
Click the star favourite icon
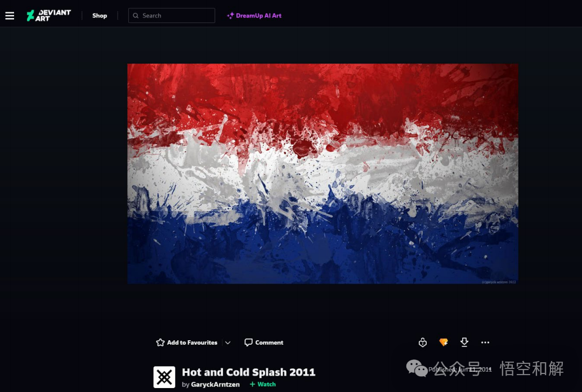coord(160,343)
